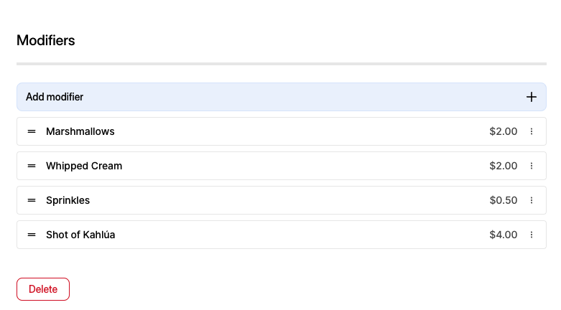Click the $2.00 price for Whipped Cream
Image resolution: width=561 pixels, height=310 pixels.
504,166
